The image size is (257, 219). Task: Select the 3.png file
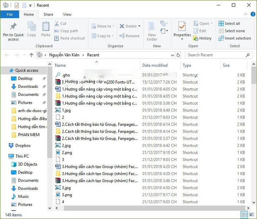(67, 195)
